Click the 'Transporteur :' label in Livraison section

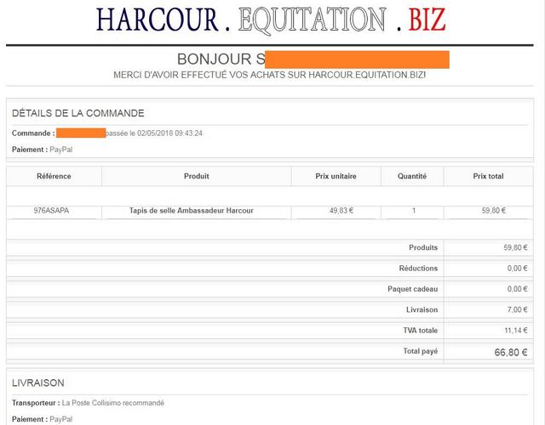(x=36, y=403)
